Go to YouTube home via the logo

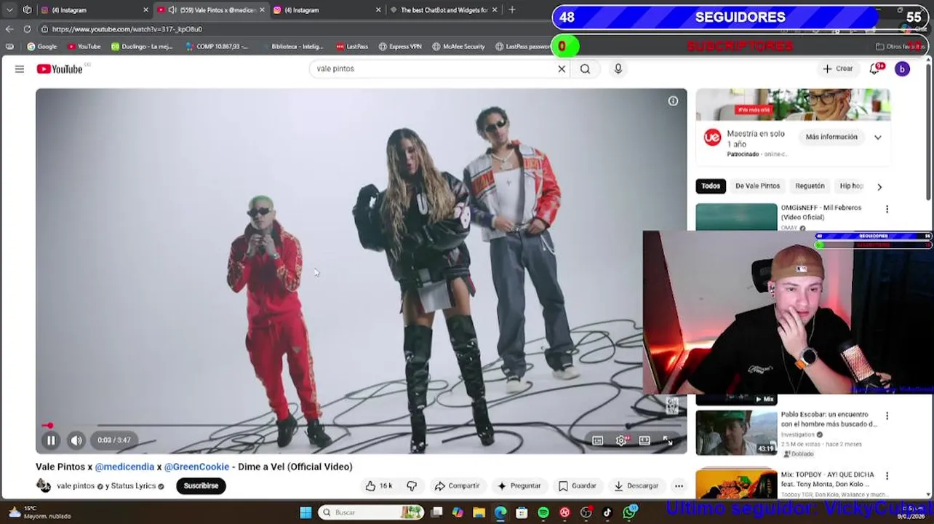[x=60, y=69]
